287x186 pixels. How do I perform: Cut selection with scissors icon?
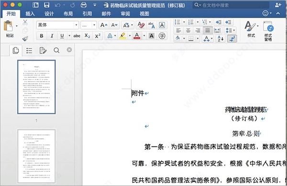25,22
